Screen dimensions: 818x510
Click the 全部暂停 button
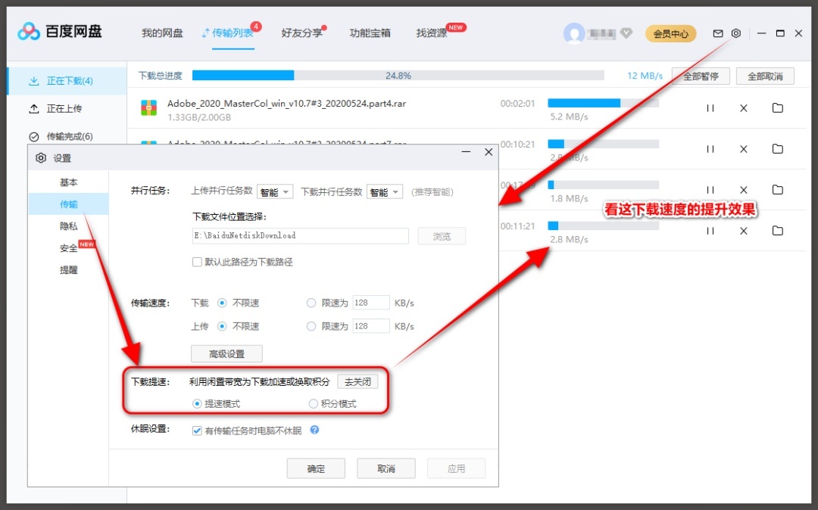click(701, 75)
